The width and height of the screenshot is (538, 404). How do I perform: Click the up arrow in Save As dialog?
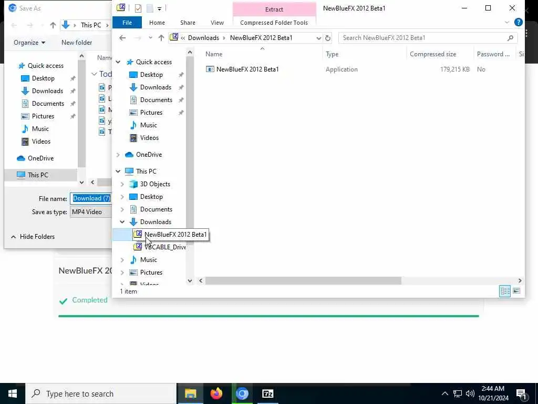click(x=53, y=25)
